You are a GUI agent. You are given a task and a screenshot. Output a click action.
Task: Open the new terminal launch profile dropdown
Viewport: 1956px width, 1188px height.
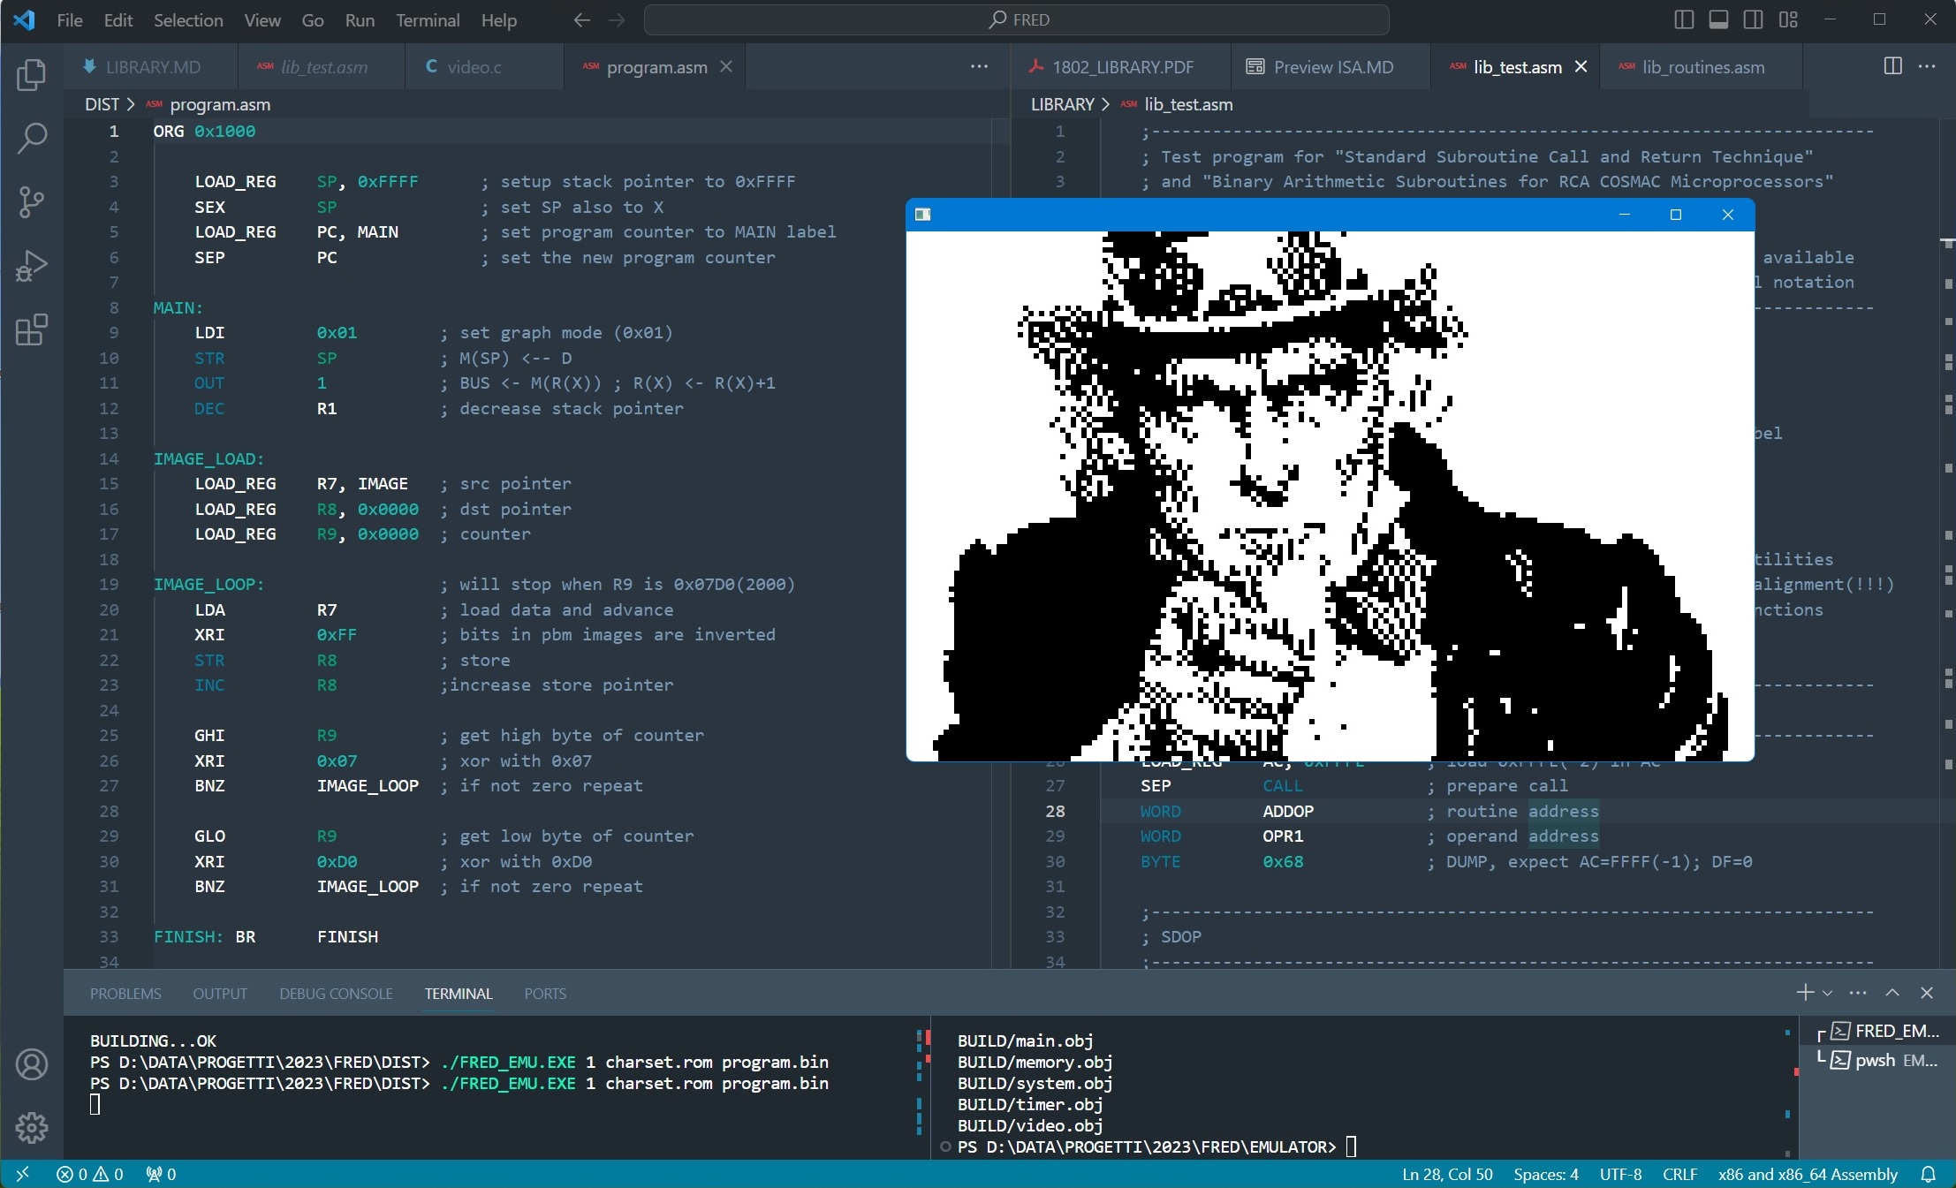(1828, 994)
